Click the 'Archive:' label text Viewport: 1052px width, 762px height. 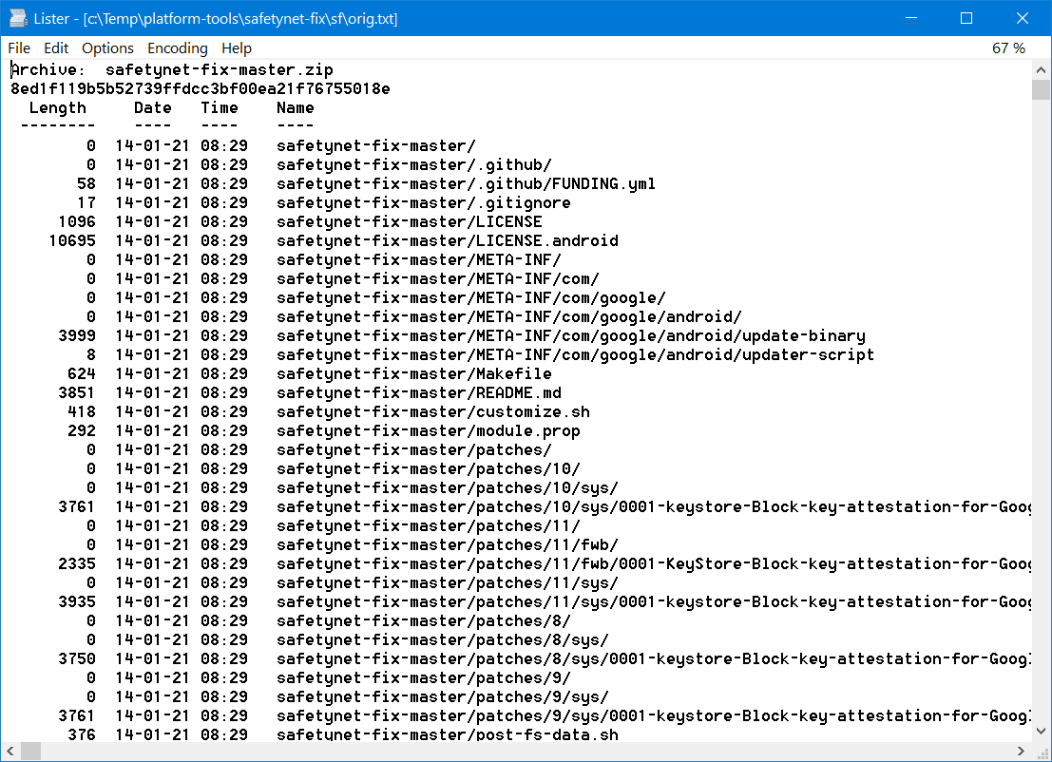pos(48,69)
